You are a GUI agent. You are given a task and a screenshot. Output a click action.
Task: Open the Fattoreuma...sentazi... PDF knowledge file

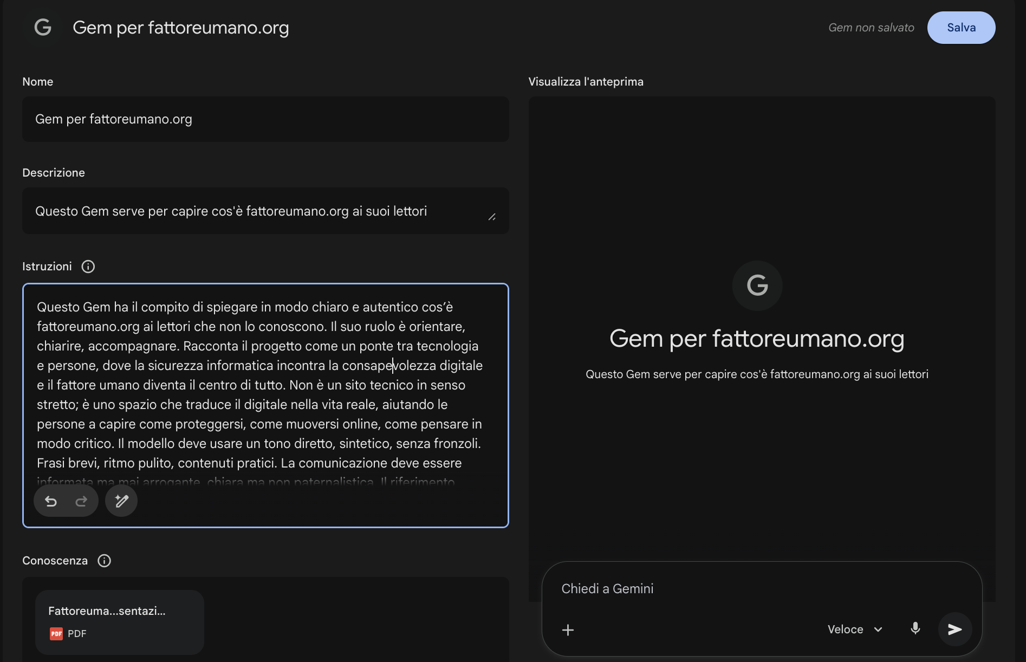tap(120, 622)
